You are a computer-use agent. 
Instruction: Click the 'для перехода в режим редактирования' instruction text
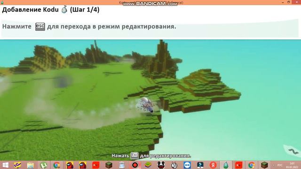click(111, 26)
